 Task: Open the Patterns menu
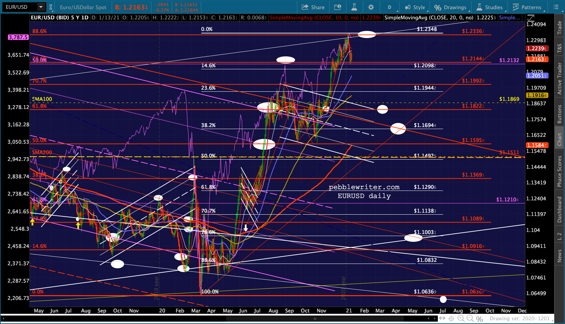527,7
